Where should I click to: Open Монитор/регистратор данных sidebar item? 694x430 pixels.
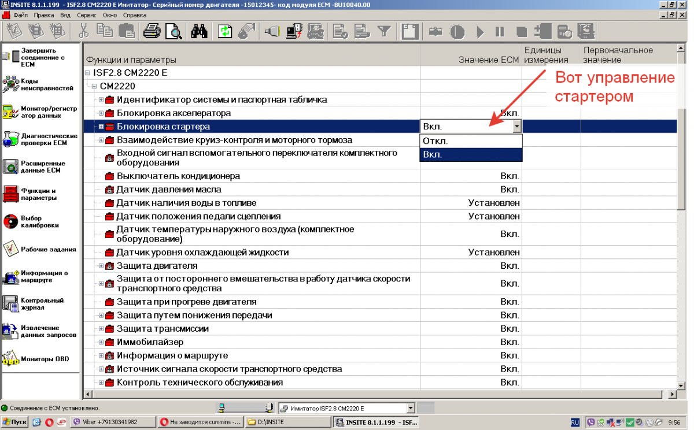39,112
